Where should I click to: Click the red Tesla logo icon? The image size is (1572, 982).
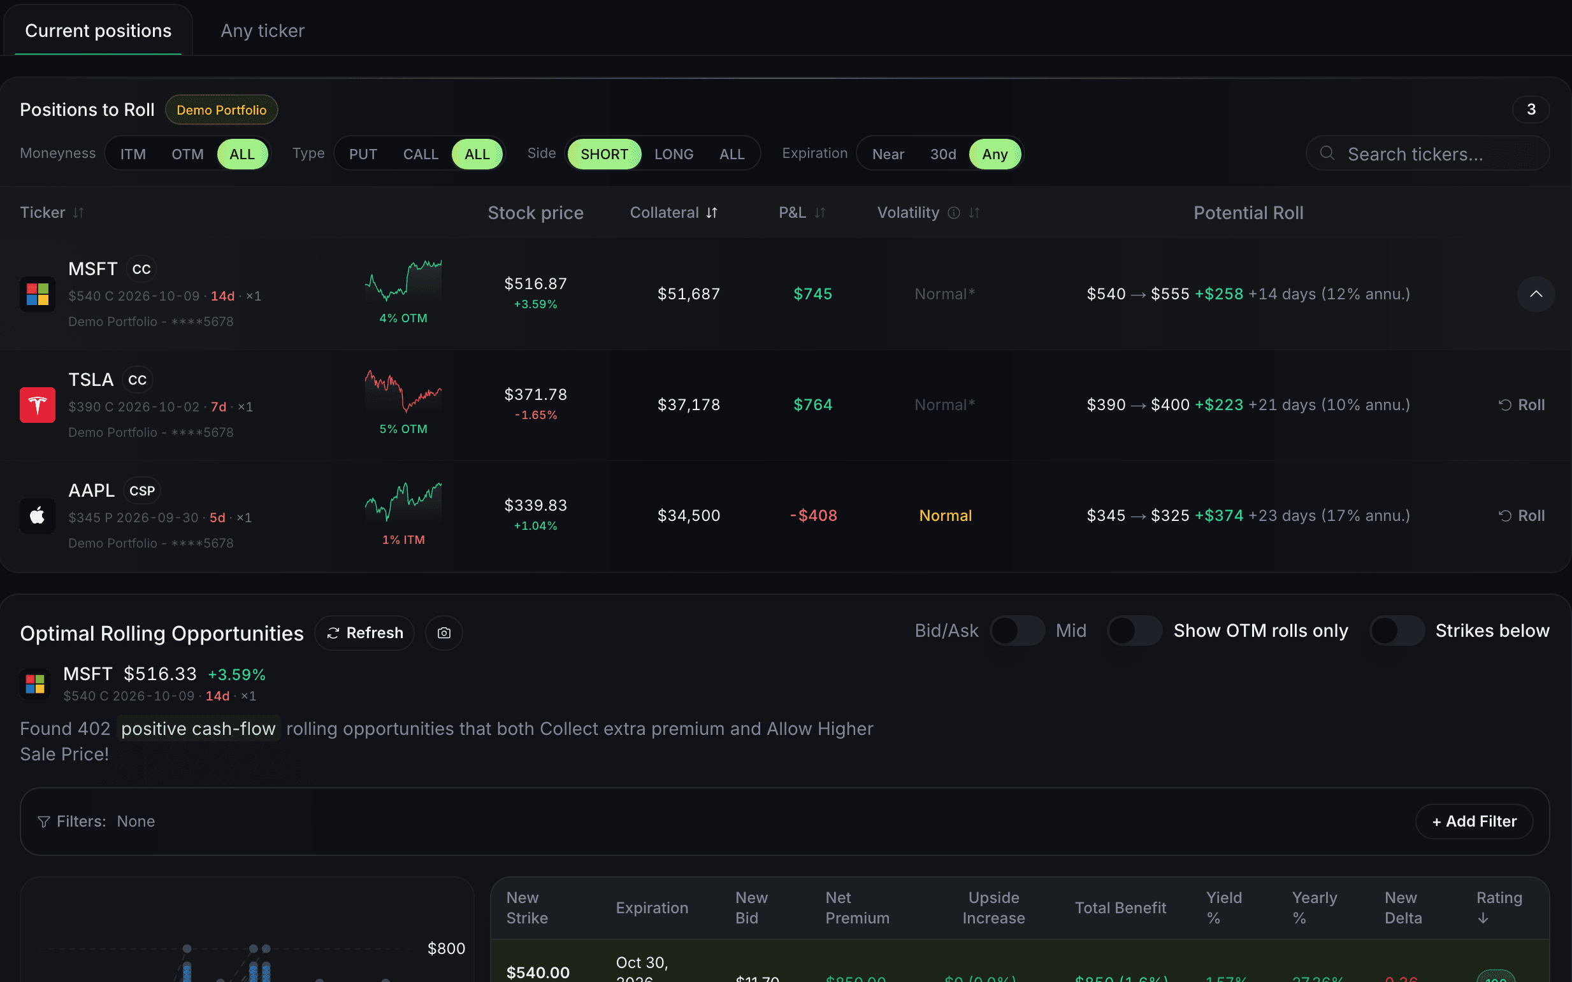pos(38,405)
